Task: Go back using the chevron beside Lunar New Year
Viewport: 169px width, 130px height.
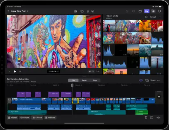Action: click(x=8, y=11)
